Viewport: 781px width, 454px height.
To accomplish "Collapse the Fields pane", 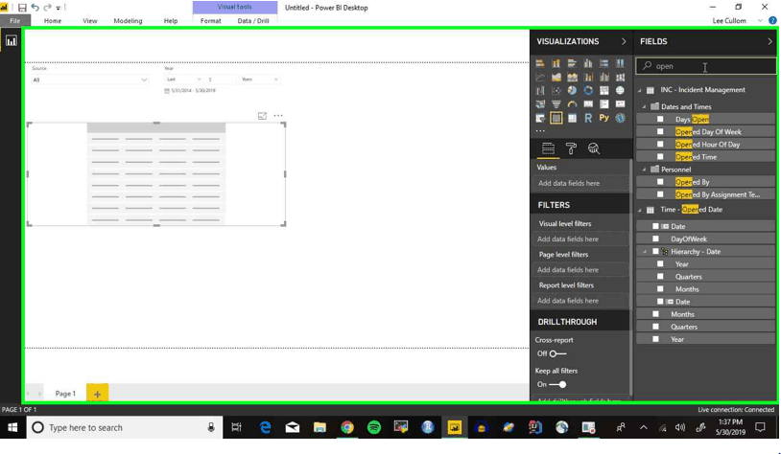I will pyautogui.click(x=769, y=42).
